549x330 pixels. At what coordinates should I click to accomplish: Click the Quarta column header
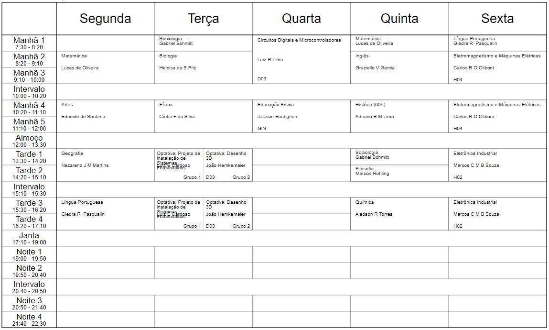coord(301,19)
